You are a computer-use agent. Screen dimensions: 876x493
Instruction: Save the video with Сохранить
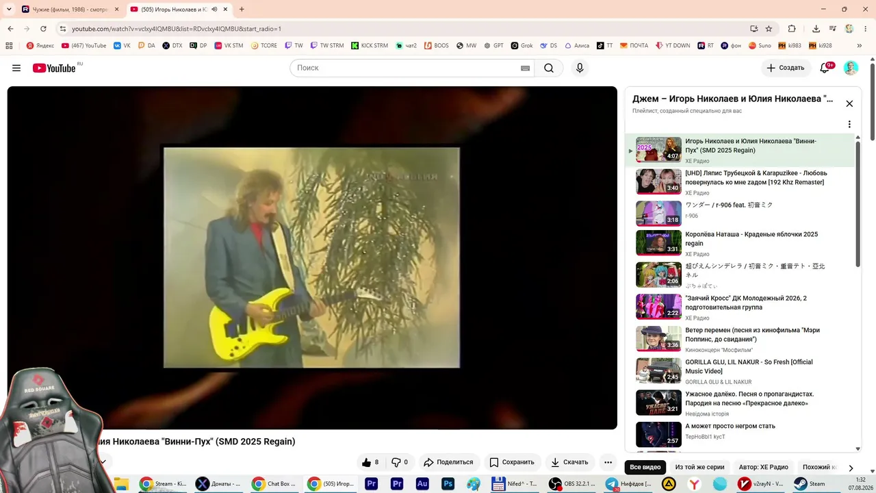[x=512, y=462]
